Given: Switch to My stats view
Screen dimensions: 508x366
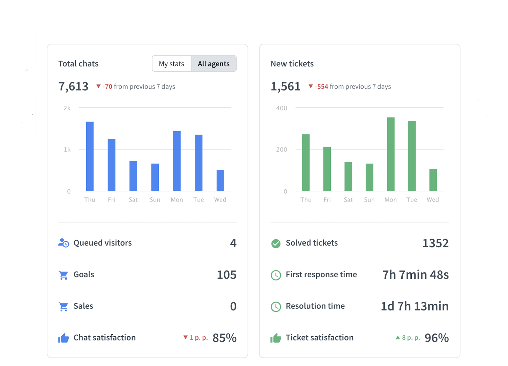Looking at the screenshot, I should click(171, 64).
